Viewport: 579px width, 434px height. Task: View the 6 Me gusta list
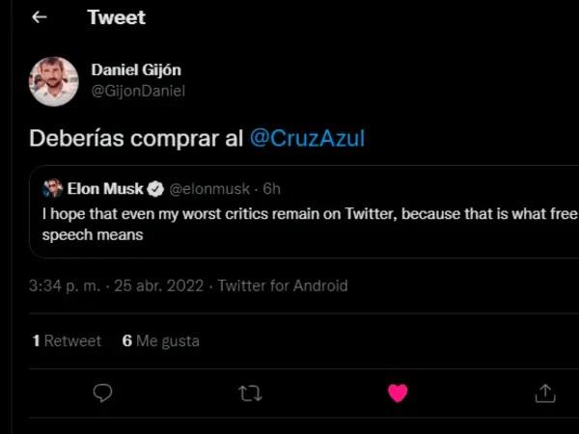click(160, 341)
